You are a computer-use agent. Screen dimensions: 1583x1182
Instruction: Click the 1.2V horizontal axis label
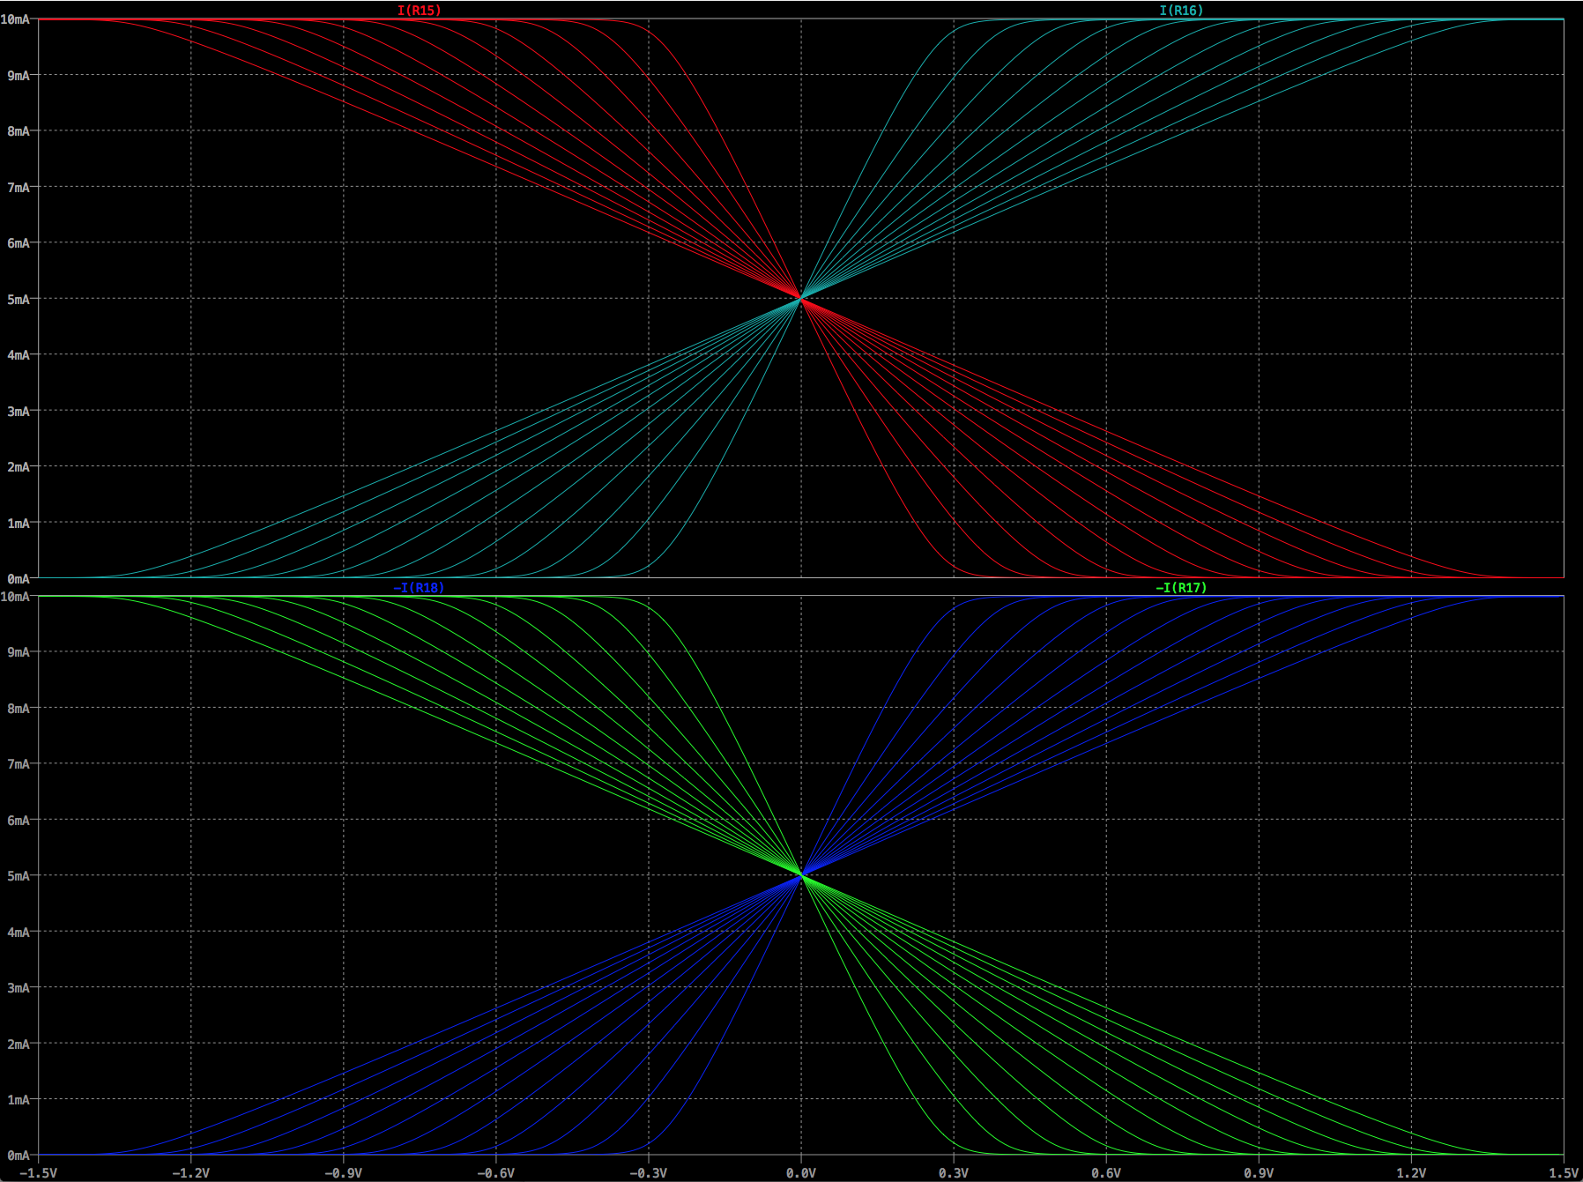pos(1411,1173)
